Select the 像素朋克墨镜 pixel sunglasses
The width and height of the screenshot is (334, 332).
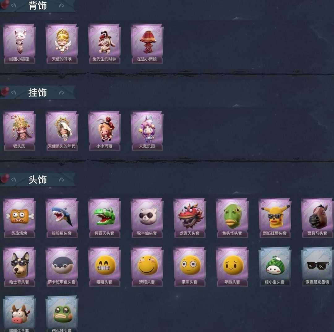[317, 267]
